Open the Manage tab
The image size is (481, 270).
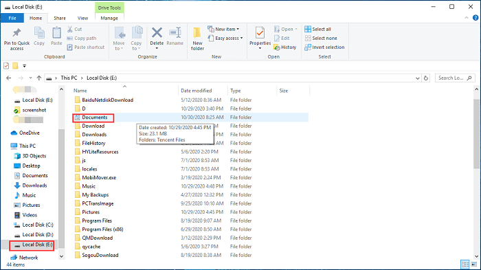[109, 18]
